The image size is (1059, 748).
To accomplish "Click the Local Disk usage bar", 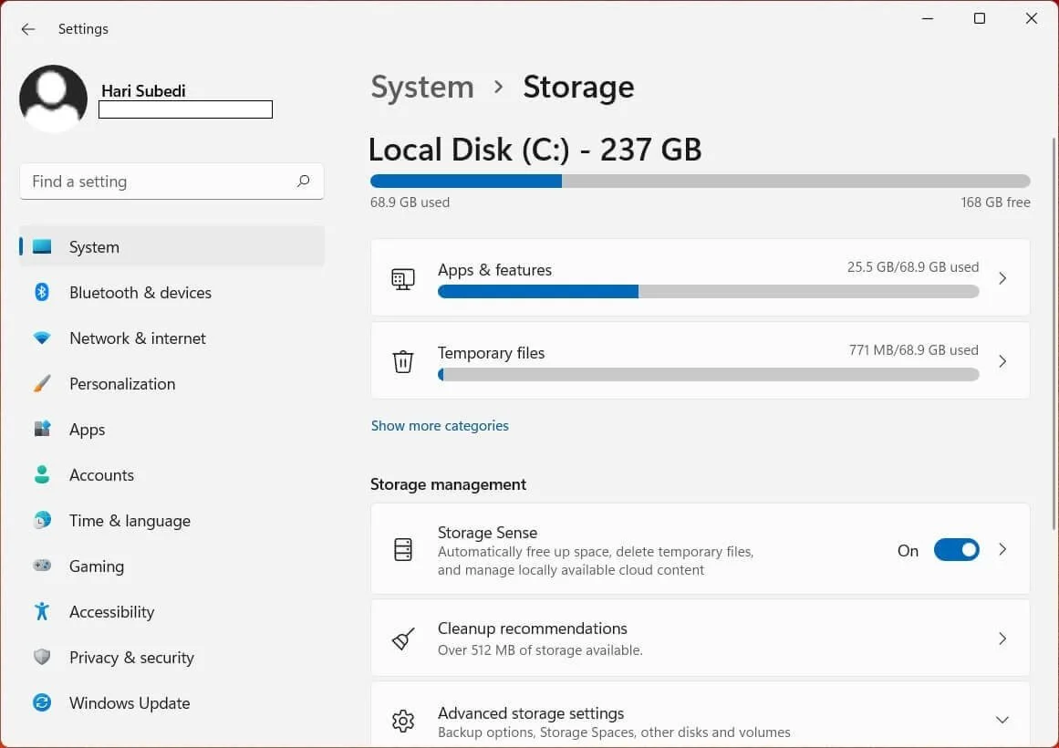I will point(700,181).
